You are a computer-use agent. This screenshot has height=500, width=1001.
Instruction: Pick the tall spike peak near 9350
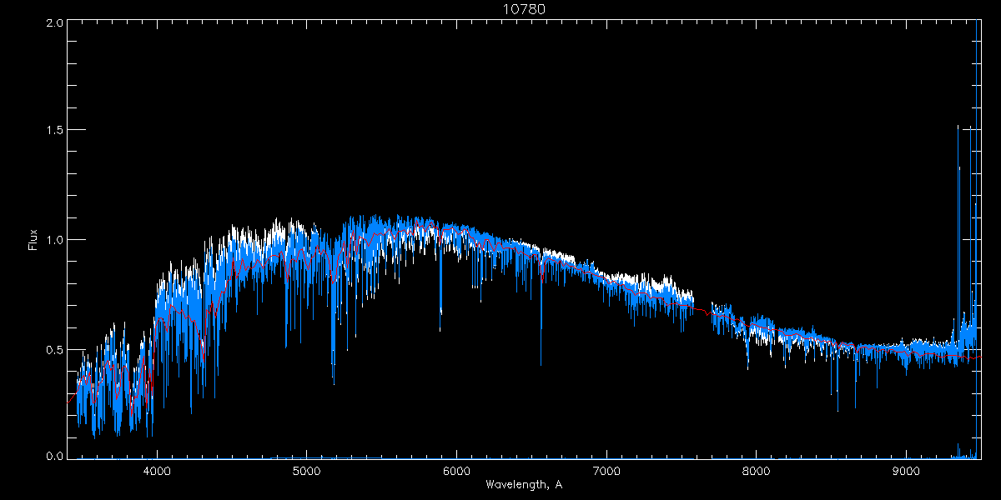tap(958, 127)
